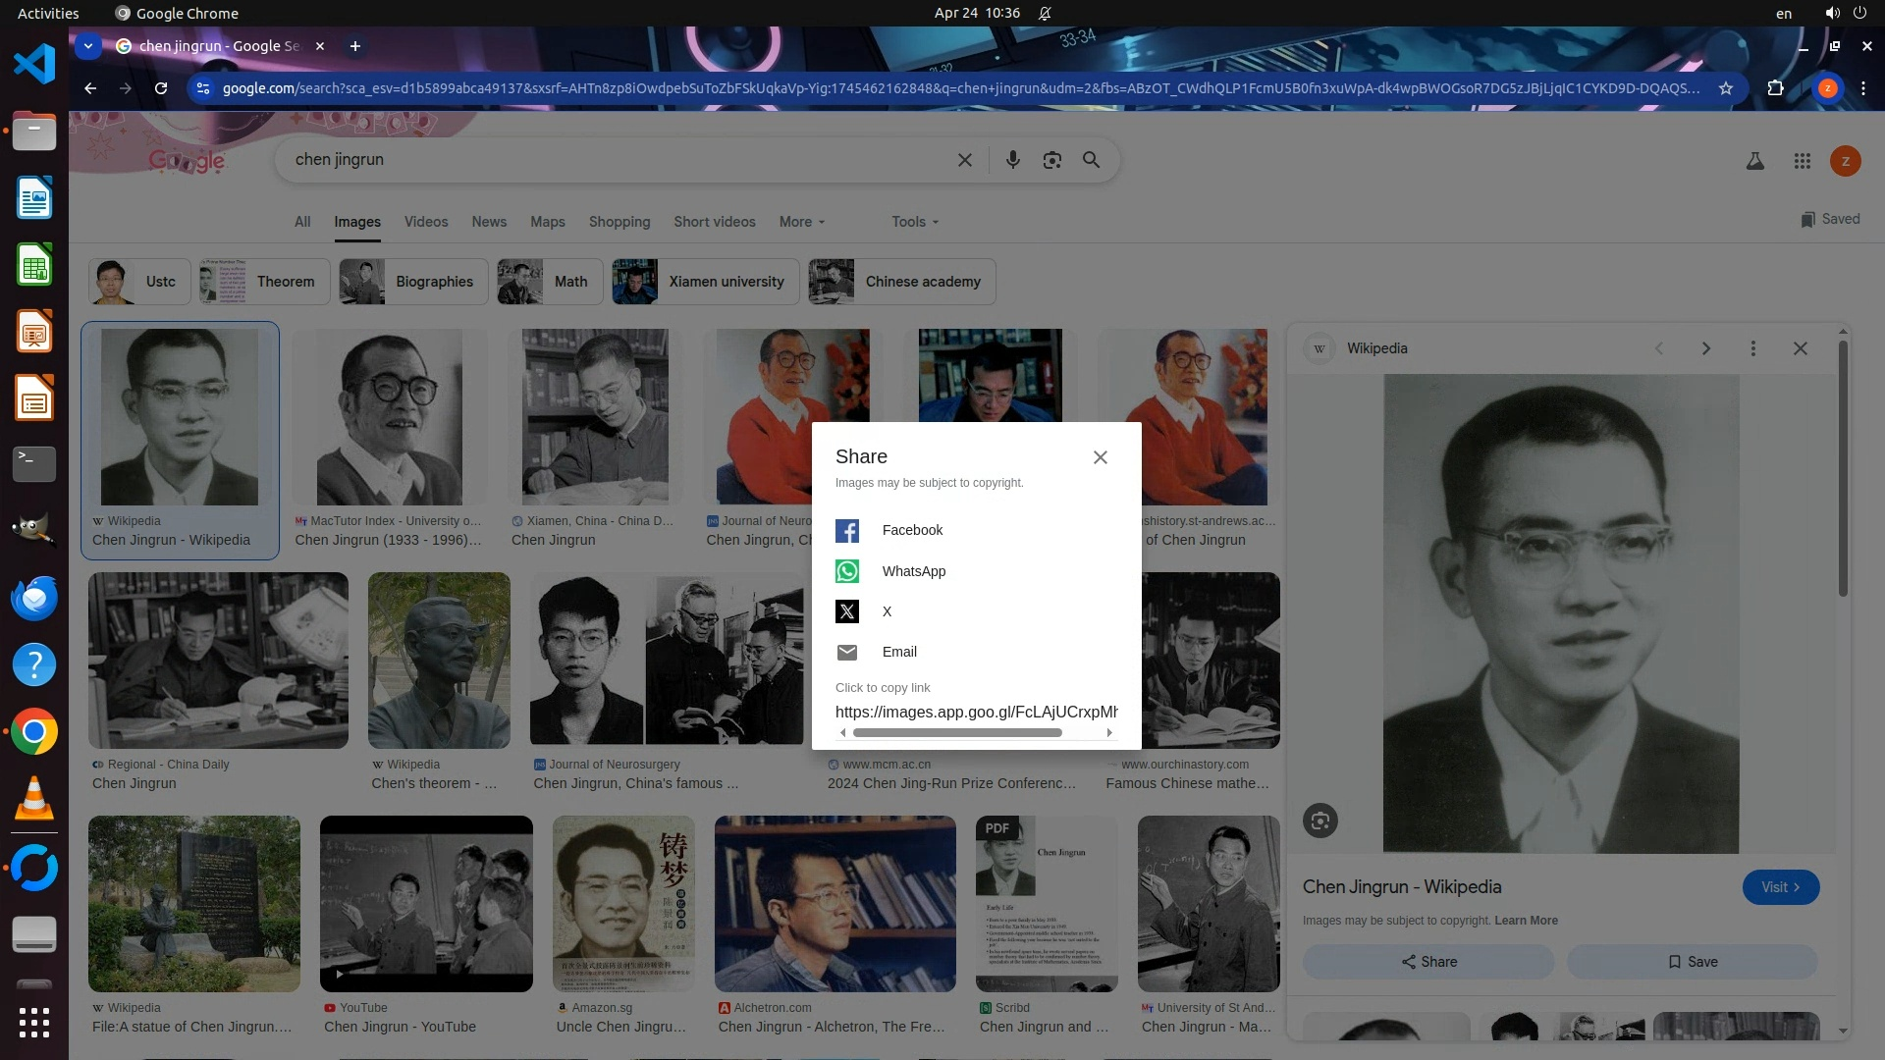Switch to the Videos search tab

[425, 222]
